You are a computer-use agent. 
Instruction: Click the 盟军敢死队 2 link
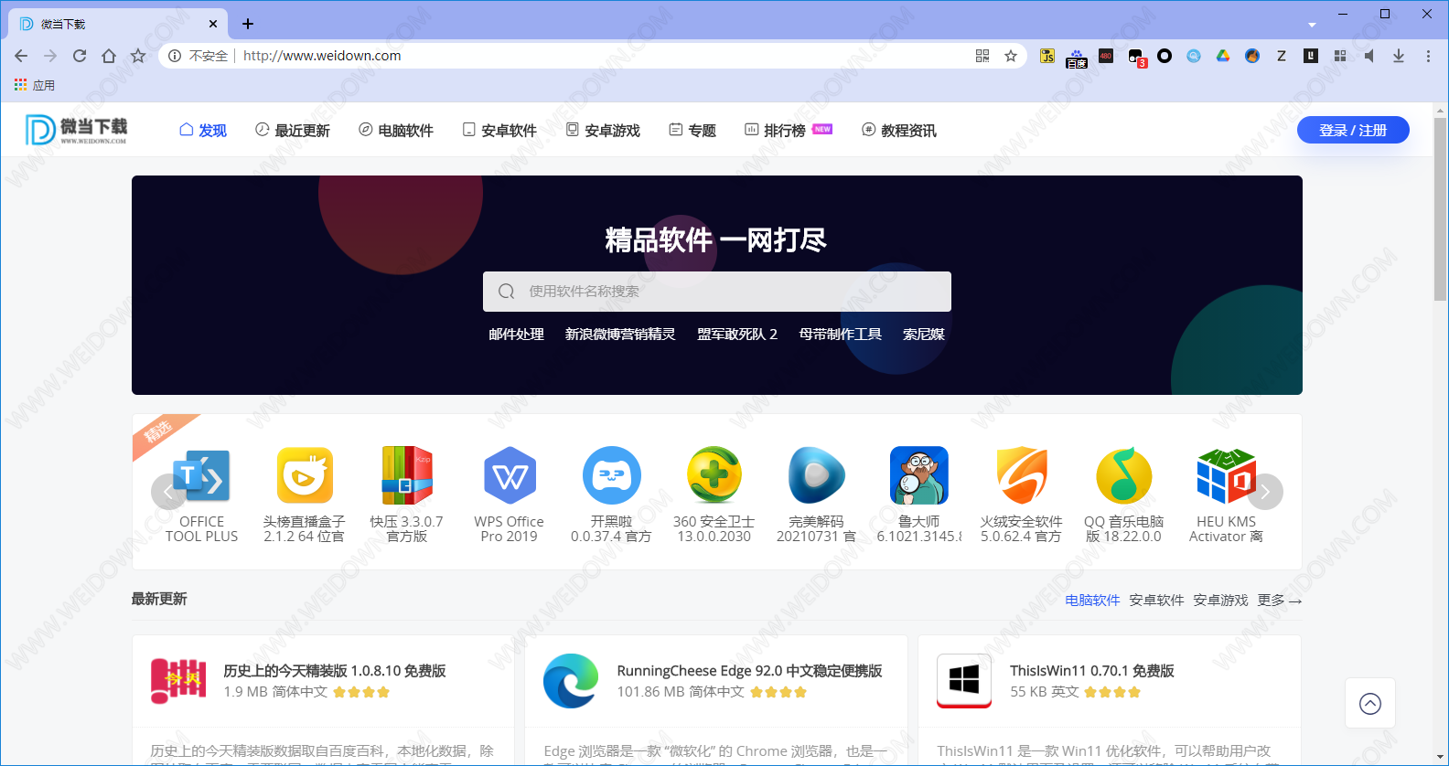(737, 335)
